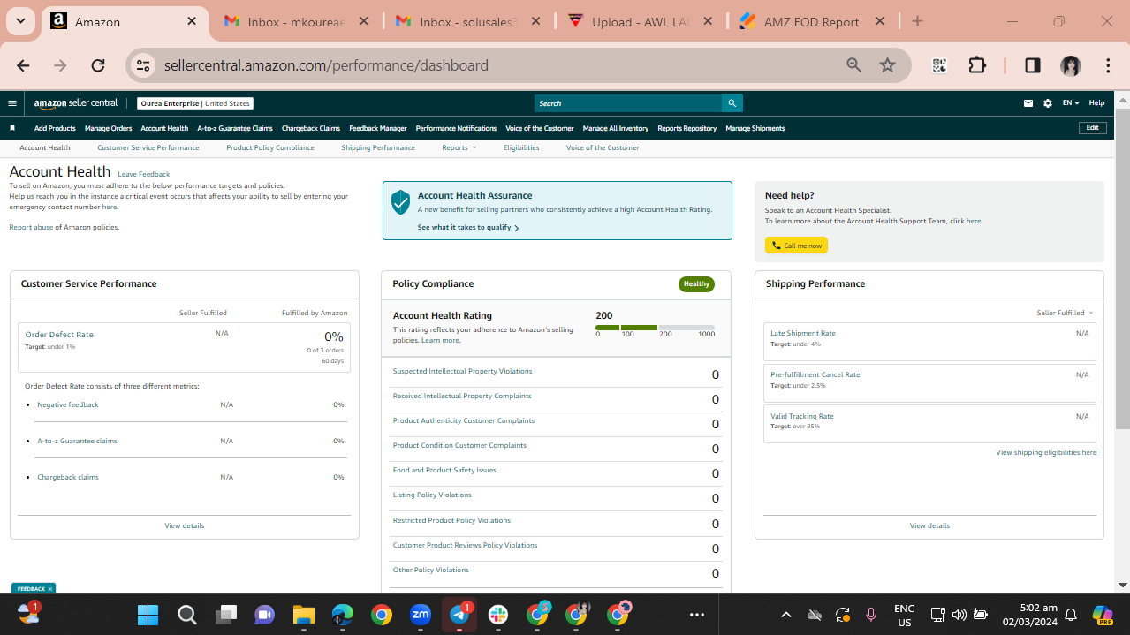Open the Chrome three-dot menu

1108,65
